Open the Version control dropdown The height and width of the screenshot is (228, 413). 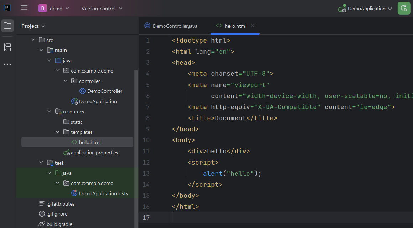102,9
